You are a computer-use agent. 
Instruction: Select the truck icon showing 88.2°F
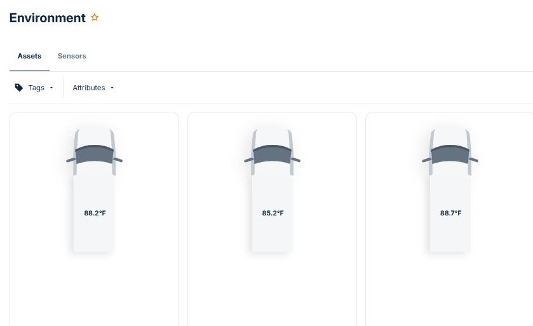click(x=94, y=191)
